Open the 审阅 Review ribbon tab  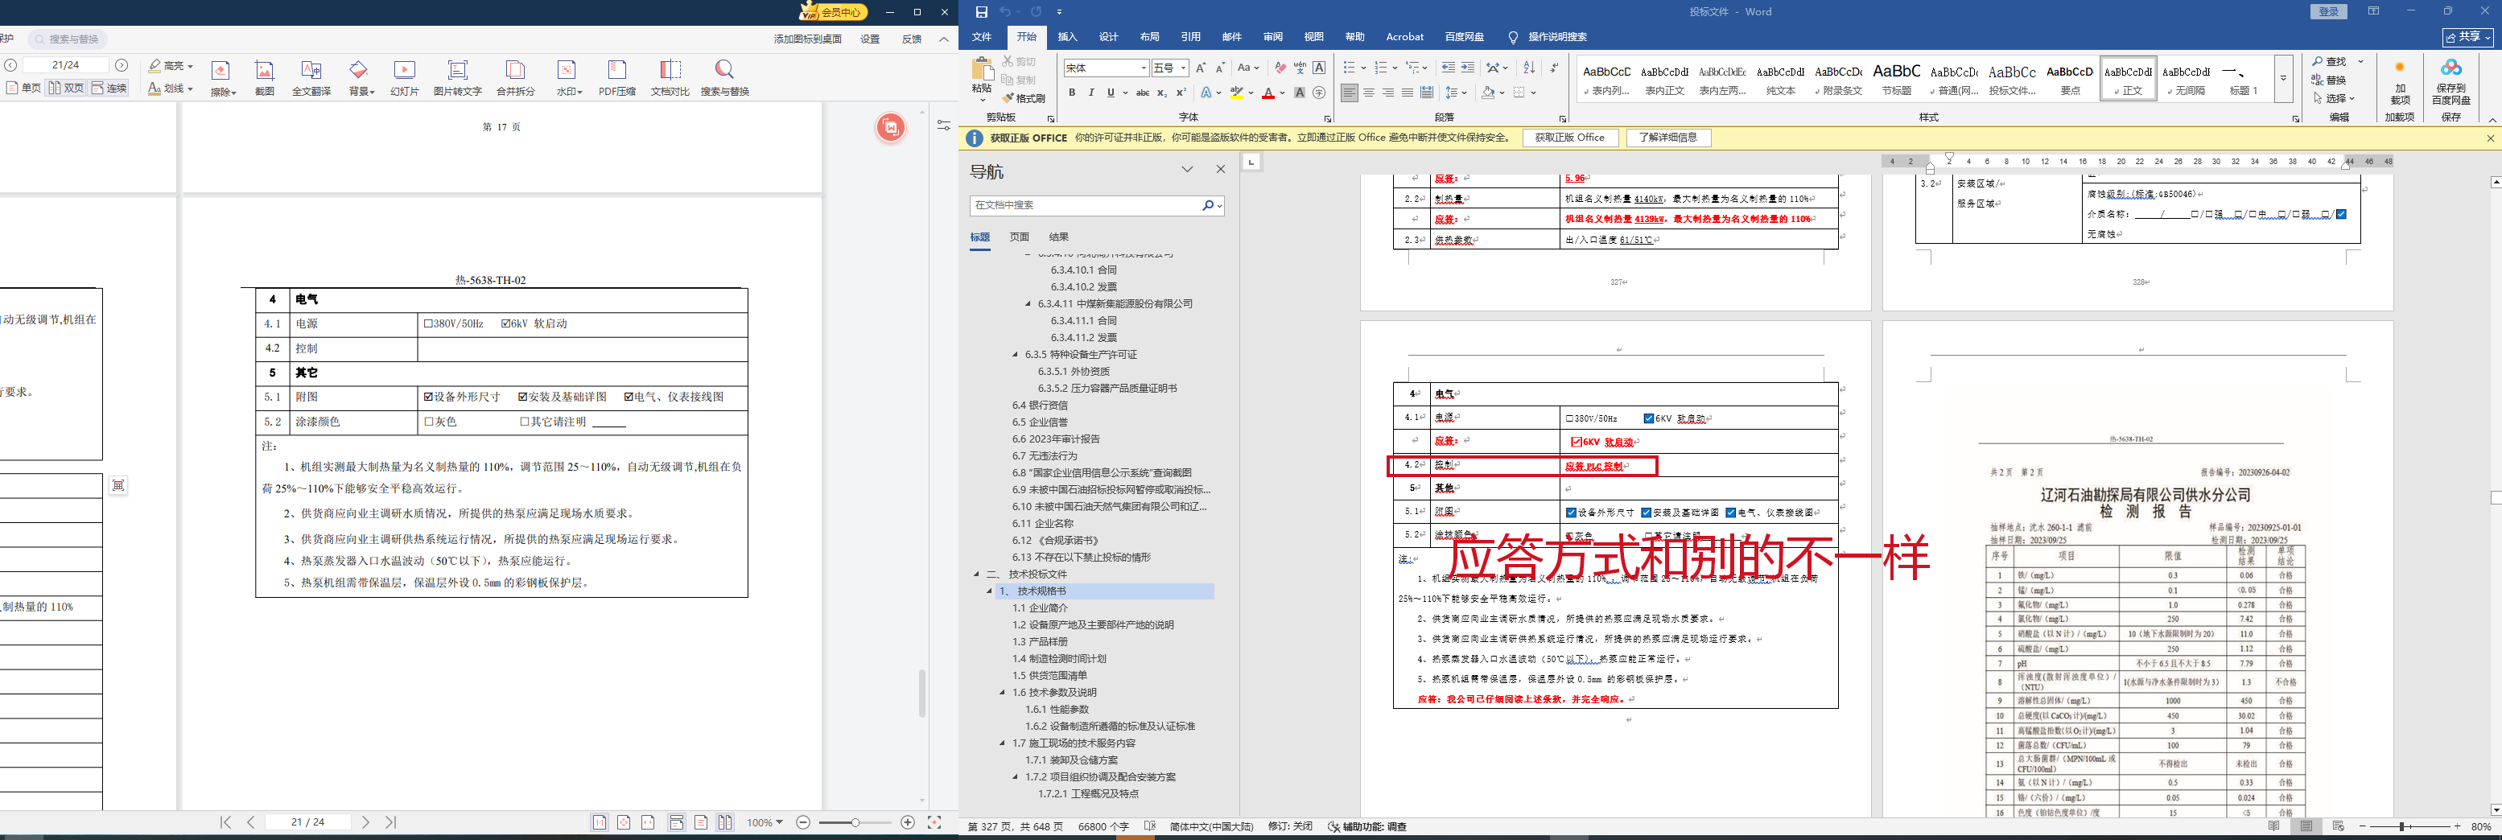click(x=1272, y=37)
